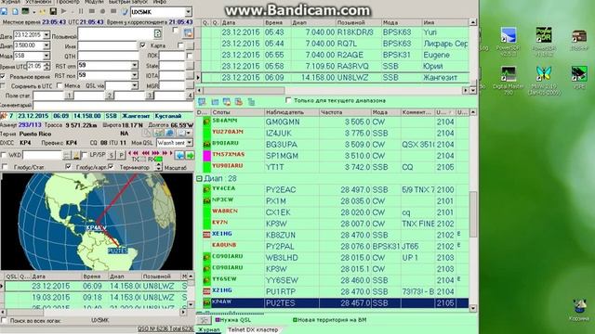Open the Мода mode dropdown
595x334 pixels.
pyautogui.click(x=46, y=56)
